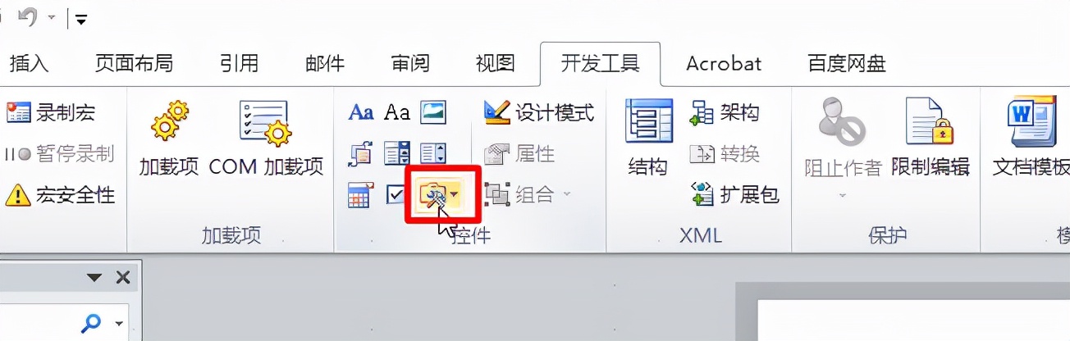Open 宏安全性 macro security settings
The width and height of the screenshot is (1070, 341).
(60, 195)
